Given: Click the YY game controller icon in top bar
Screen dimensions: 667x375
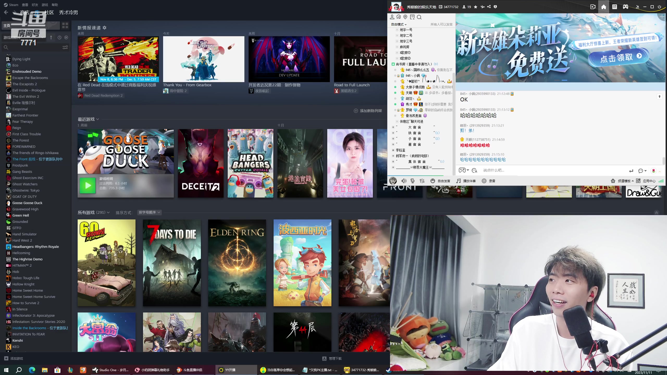Looking at the screenshot, I should [625, 7].
